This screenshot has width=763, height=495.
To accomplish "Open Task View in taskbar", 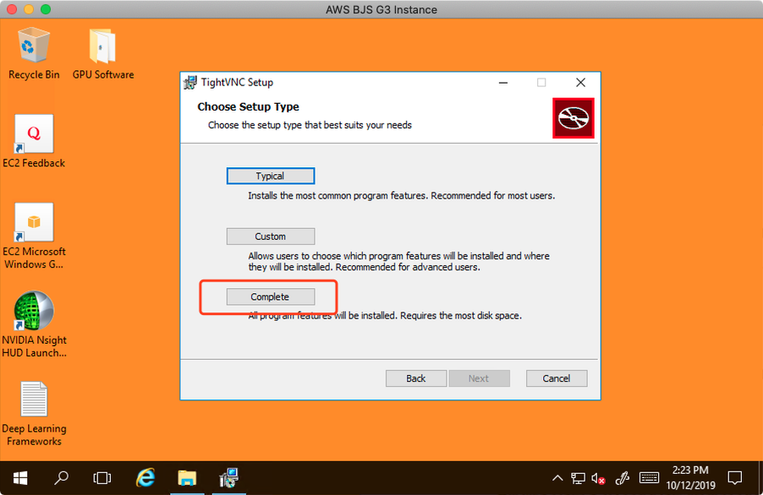I will pos(102,477).
